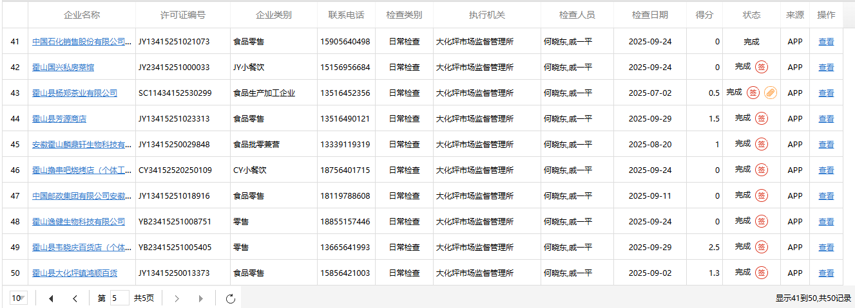
Task: Refresh the table with the reload icon
Action: tap(231, 298)
